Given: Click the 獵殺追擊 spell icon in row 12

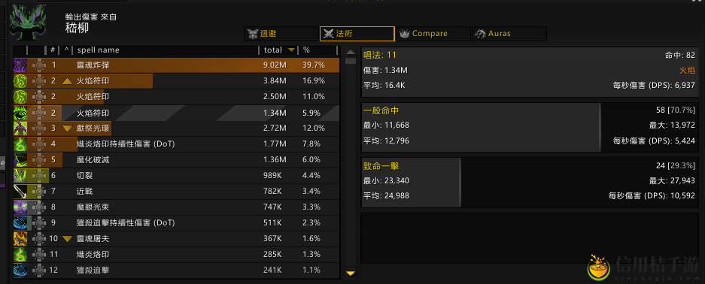Looking at the screenshot, I should 20,270.
